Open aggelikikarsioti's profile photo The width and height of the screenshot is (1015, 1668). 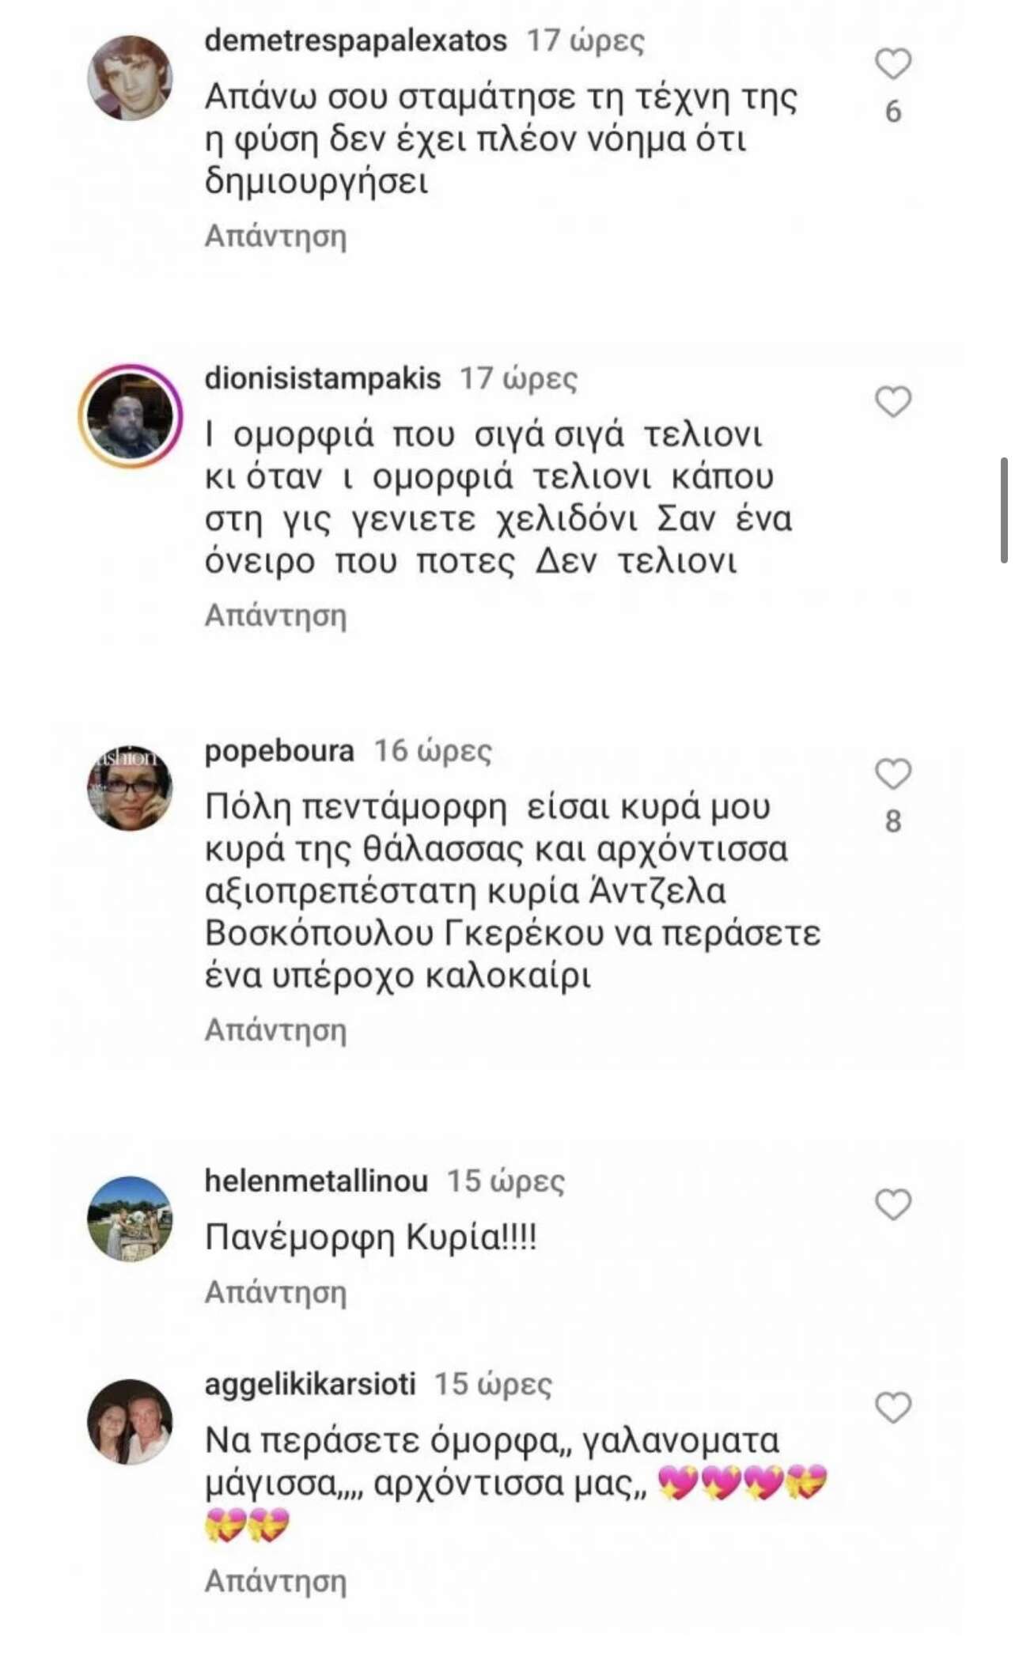[130, 1422]
